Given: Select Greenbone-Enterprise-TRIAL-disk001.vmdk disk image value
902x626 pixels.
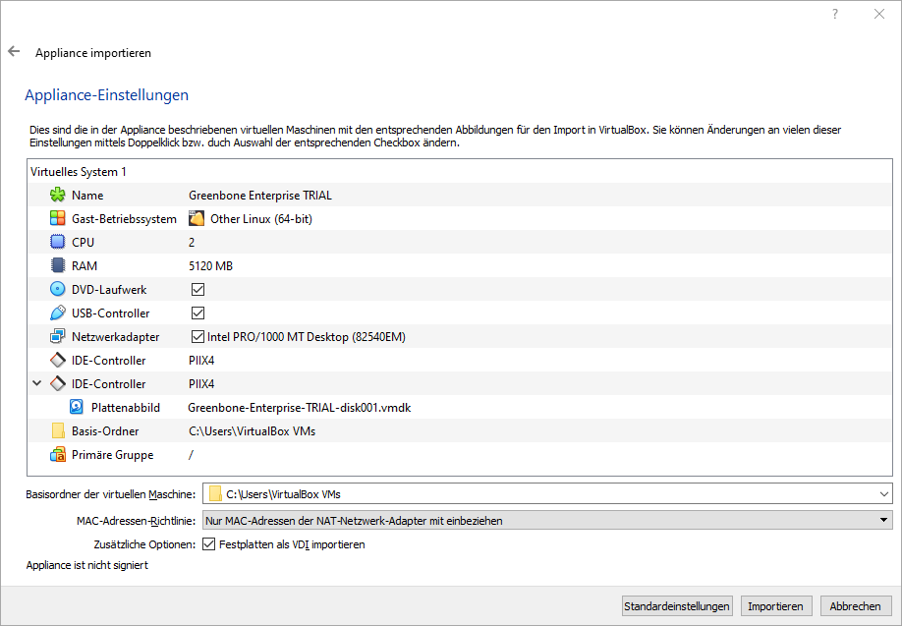Looking at the screenshot, I should 299,408.
